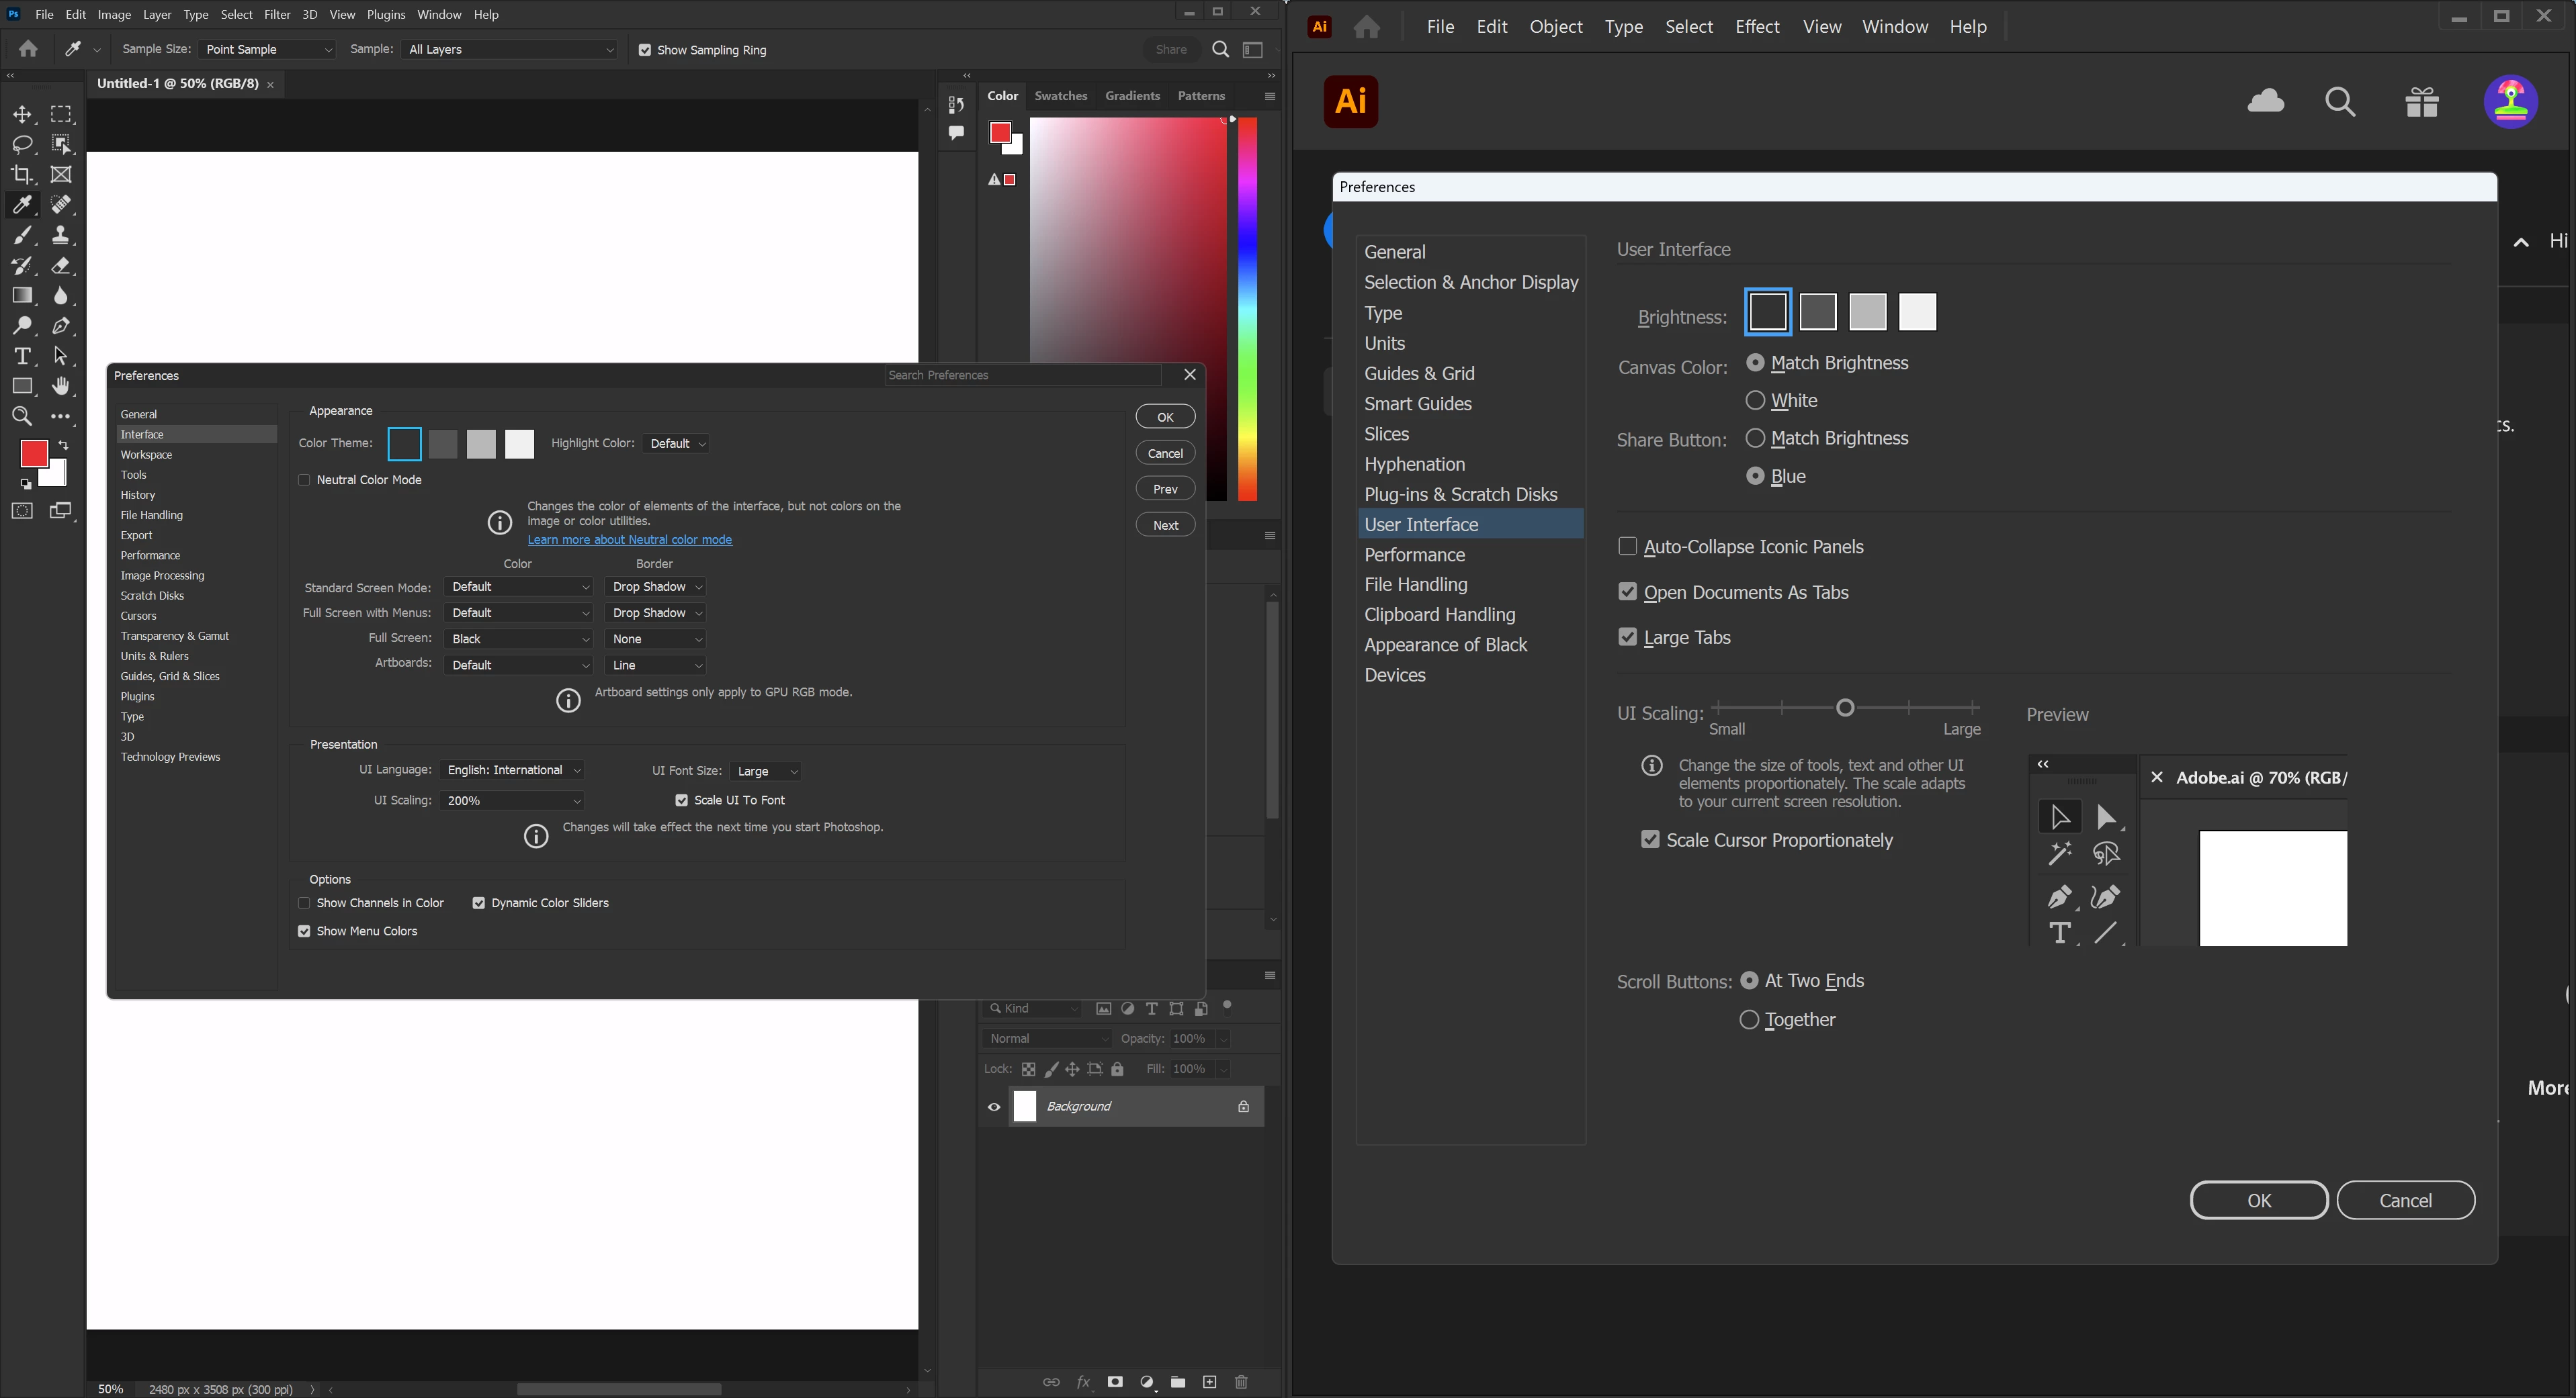2576x1398 pixels.
Task: Open the UI Scaling 200% dropdown
Action: (511, 802)
